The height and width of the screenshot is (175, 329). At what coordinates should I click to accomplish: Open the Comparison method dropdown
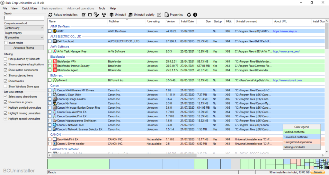click(x=24, y=28)
